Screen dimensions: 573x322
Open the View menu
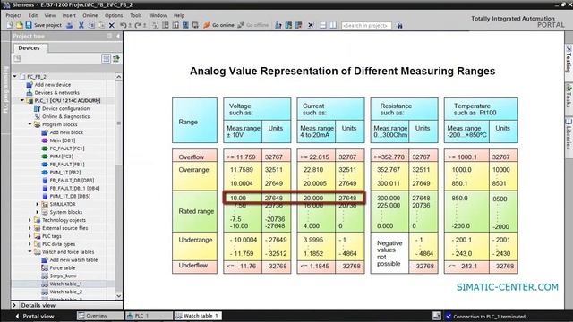[50, 15]
